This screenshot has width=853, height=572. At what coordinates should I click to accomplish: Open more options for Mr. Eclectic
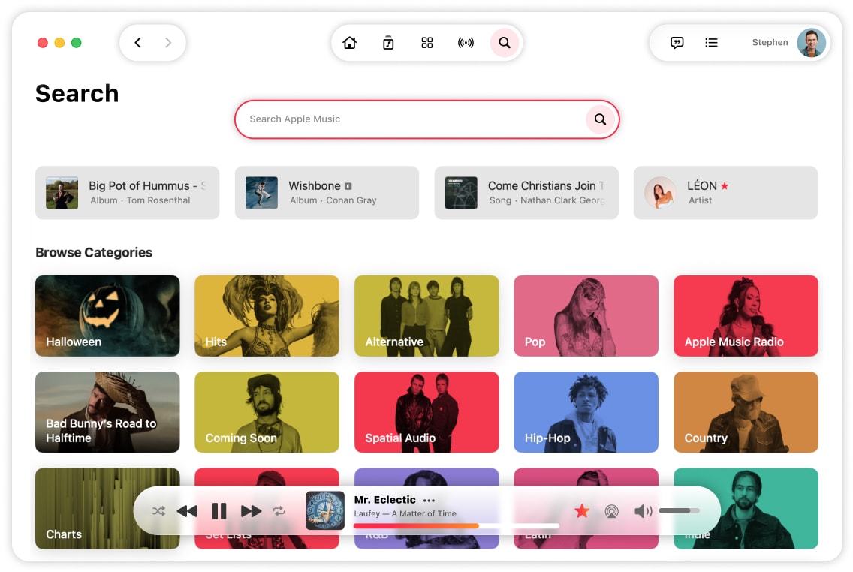(x=429, y=501)
